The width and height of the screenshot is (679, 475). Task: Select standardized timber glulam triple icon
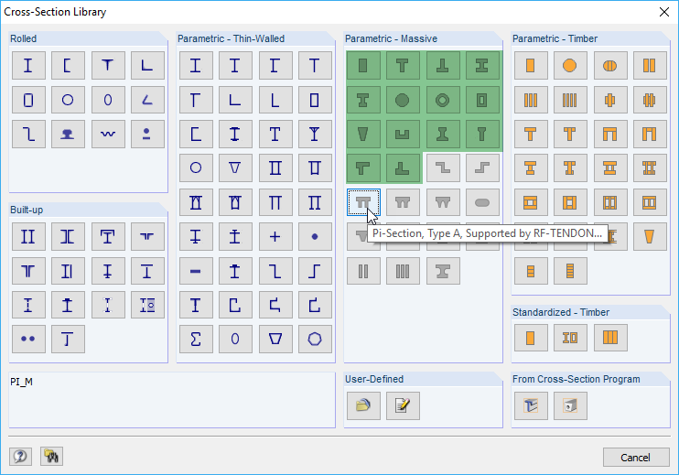click(x=610, y=338)
